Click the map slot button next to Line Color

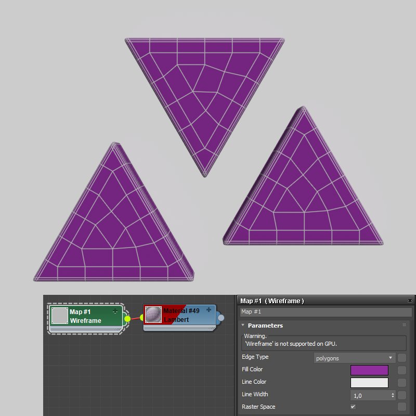(402, 383)
